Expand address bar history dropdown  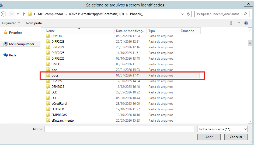tap(182, 14)
